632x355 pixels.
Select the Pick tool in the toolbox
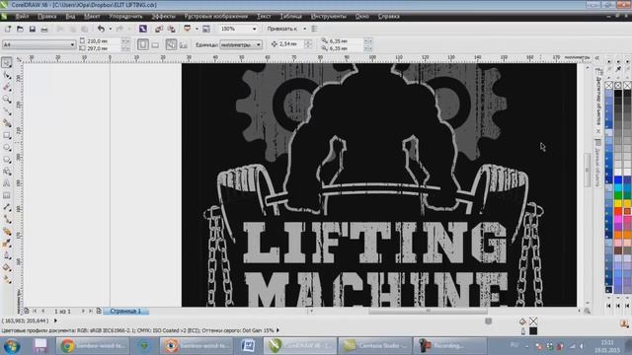coord(7,62)
